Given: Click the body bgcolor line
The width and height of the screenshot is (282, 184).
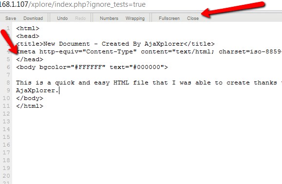Looking at the screenshot, I should tap(92, 67).
